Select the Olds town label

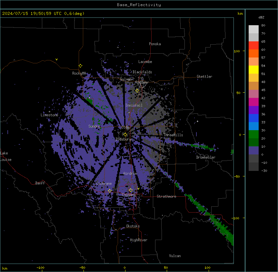(x=125, y=127)
